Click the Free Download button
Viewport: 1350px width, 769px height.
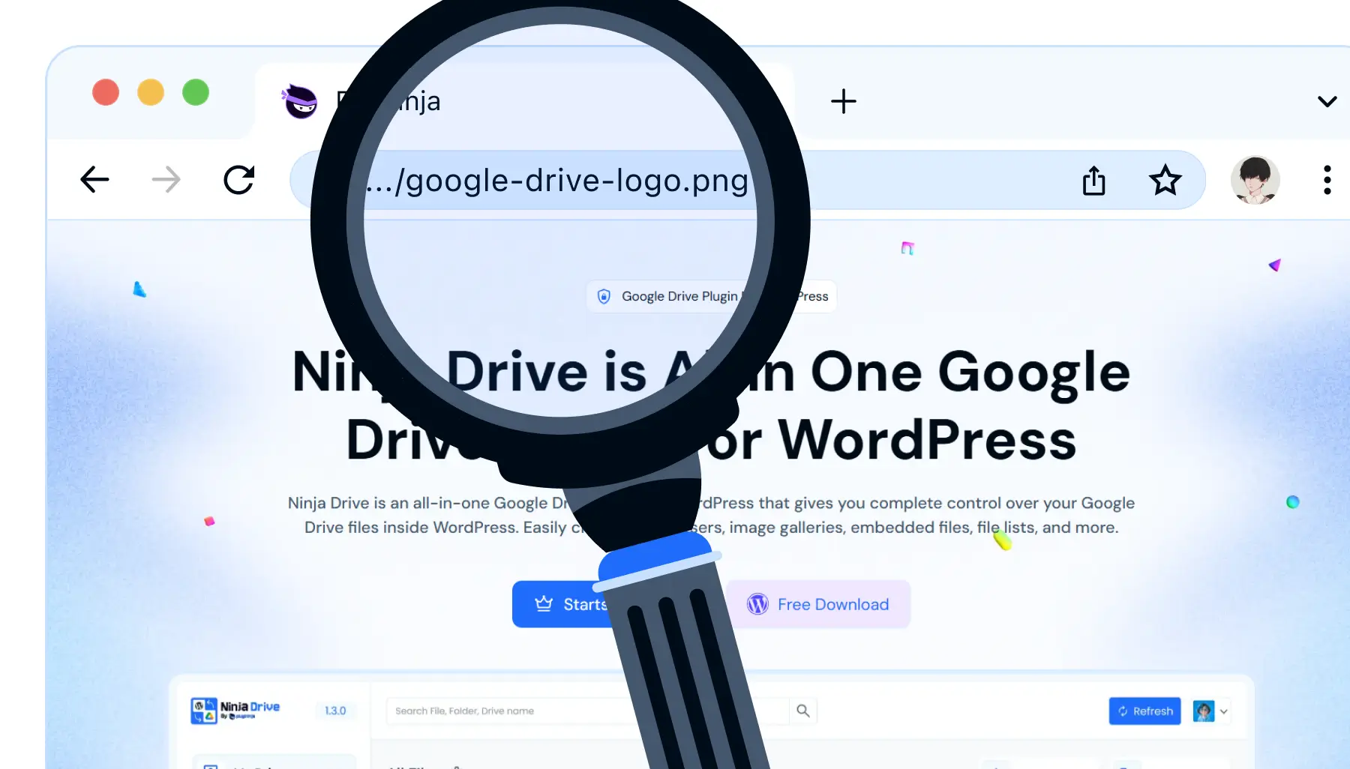[818, 604]
